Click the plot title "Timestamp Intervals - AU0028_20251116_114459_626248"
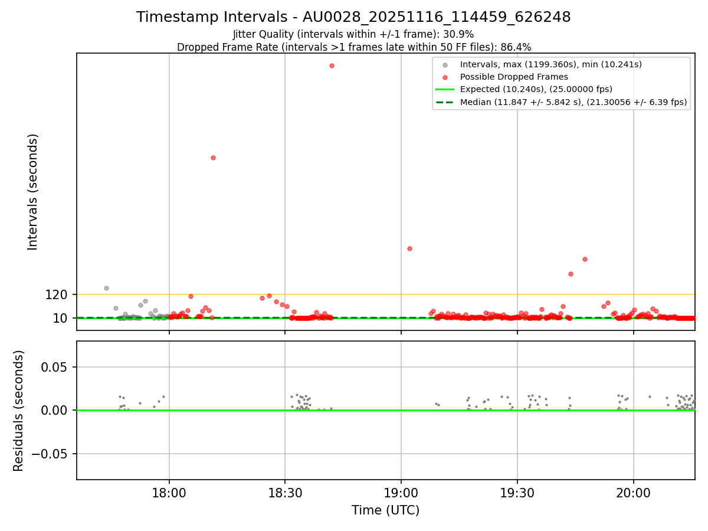Viewport: 708px width, 531px height. click(353, 17)
